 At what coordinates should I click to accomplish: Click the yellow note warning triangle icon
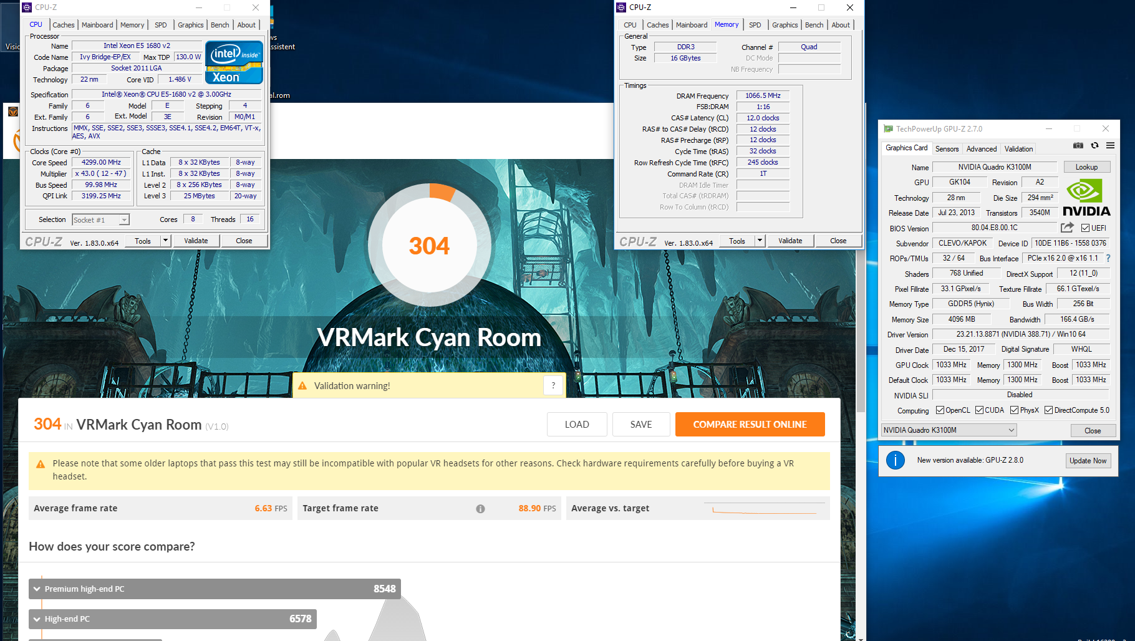point(41,464)
